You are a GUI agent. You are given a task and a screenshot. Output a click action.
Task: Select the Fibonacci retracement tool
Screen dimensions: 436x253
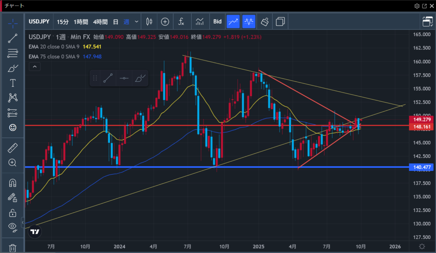[13, 53]
